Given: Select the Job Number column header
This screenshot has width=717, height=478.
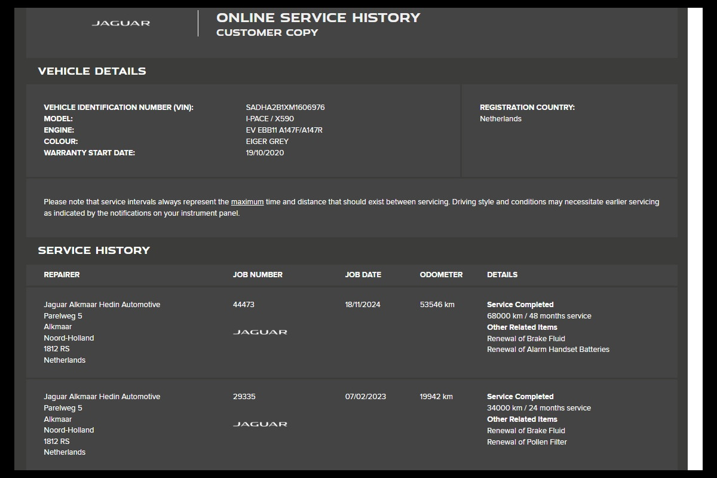Looking at the screenshot, I should click(x=258, y=275).
